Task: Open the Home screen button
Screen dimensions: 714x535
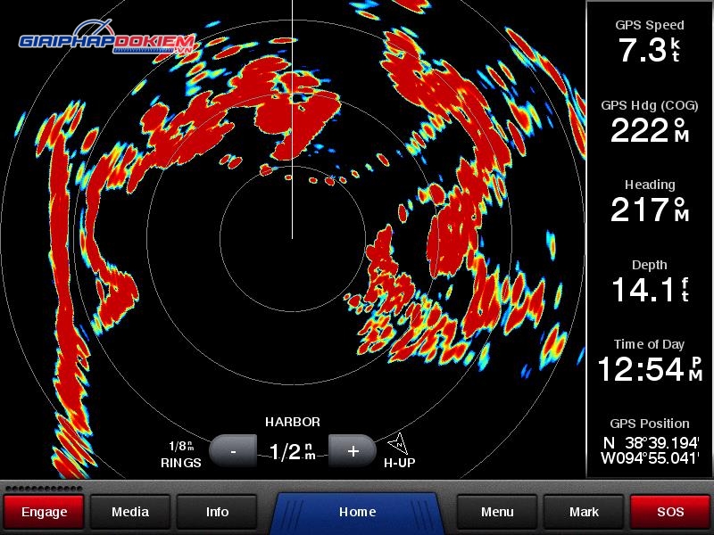Action: tap(357, 512)
